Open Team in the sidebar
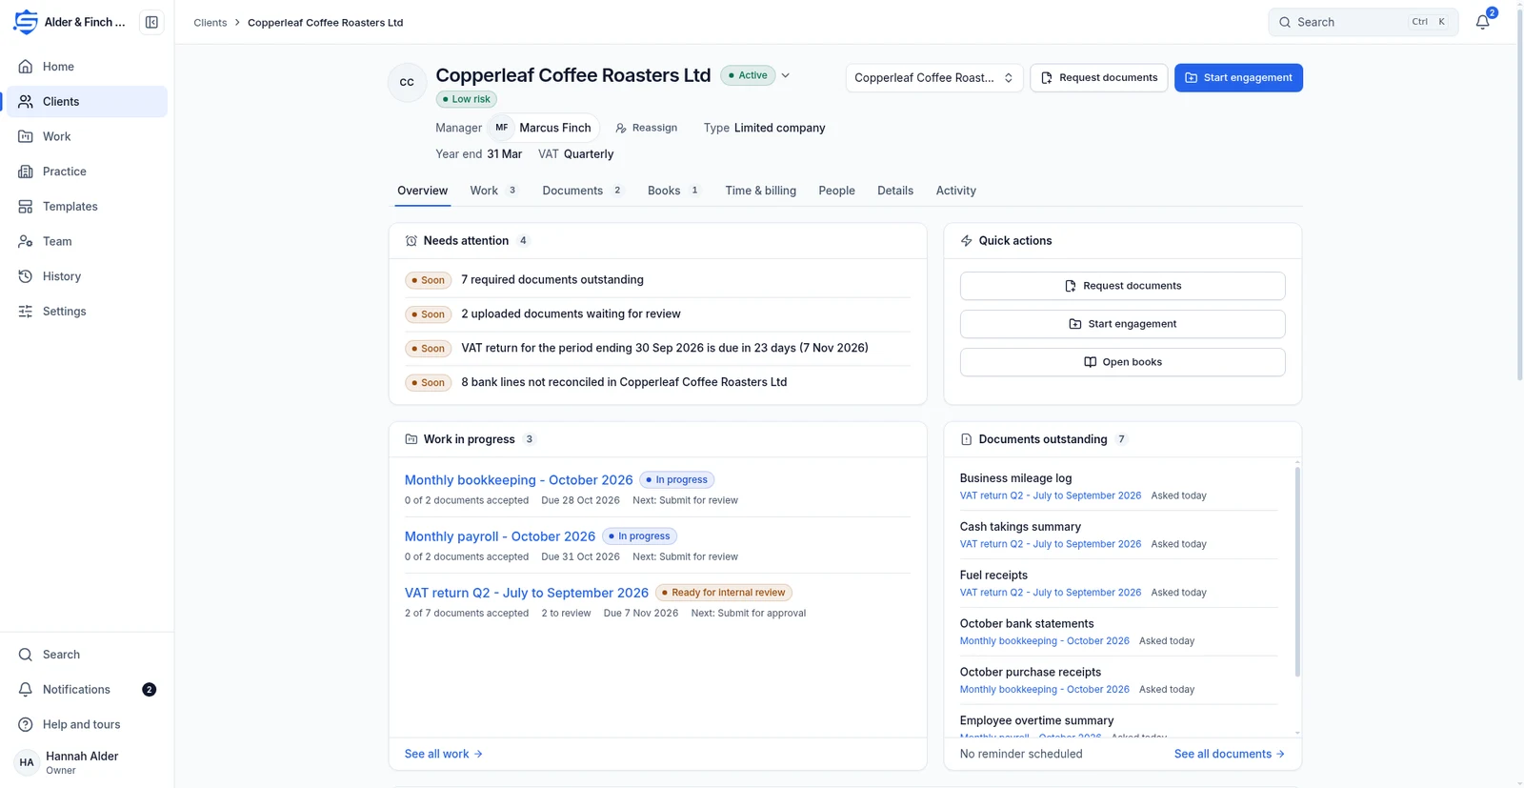Image resolution: width=1524 pixels, height=788 pixels. [87, 241]
